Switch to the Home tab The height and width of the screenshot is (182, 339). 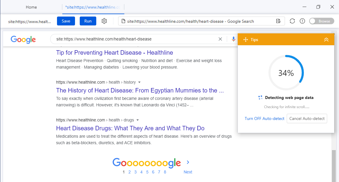coord(31,7)
